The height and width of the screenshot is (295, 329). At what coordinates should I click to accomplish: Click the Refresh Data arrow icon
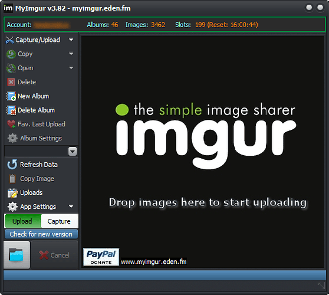pos(12,165)
